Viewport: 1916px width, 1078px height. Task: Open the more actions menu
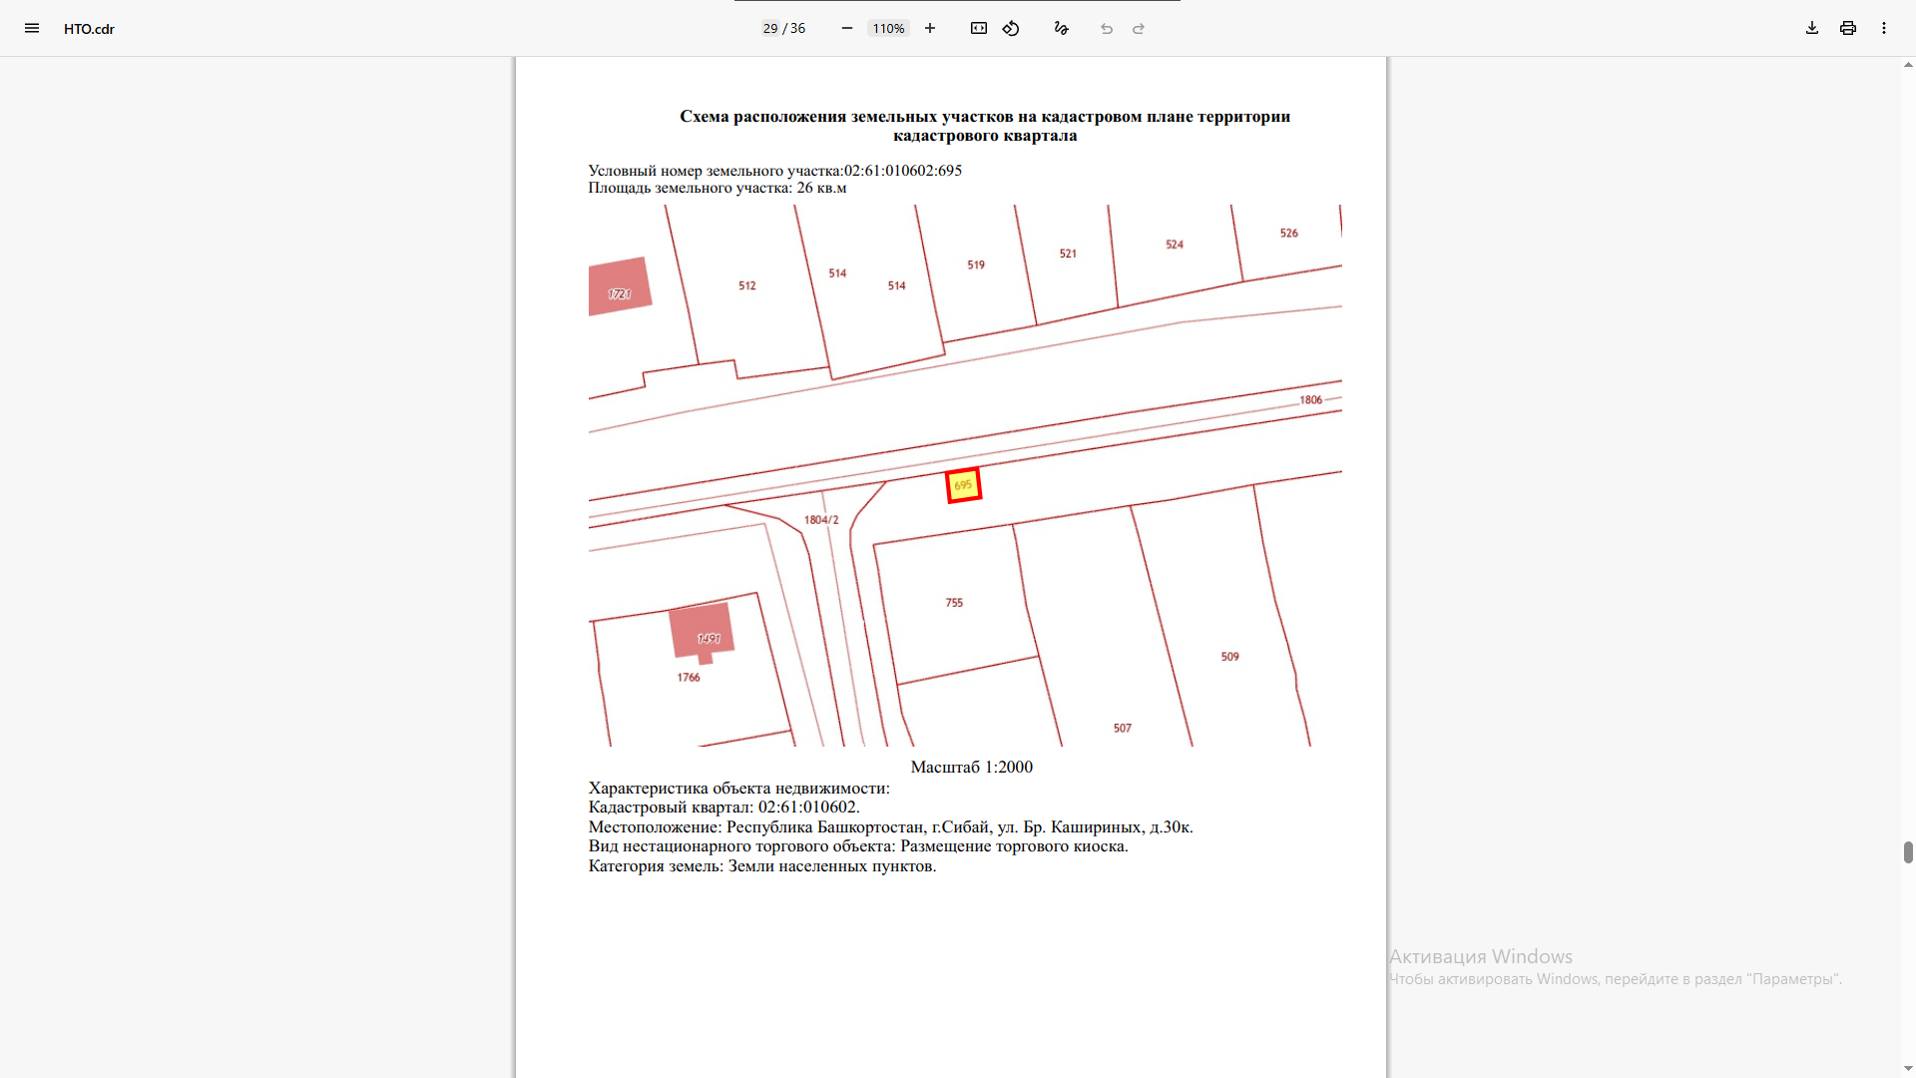[1884, 28]
